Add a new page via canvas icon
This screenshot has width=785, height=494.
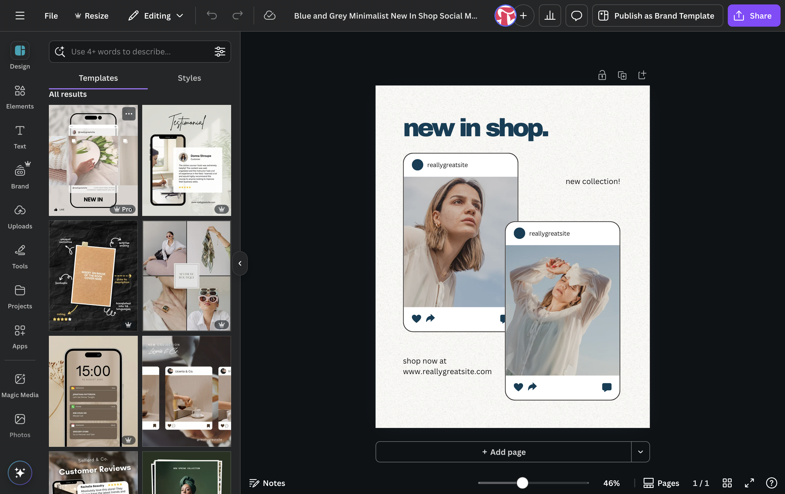coord(642,75)
